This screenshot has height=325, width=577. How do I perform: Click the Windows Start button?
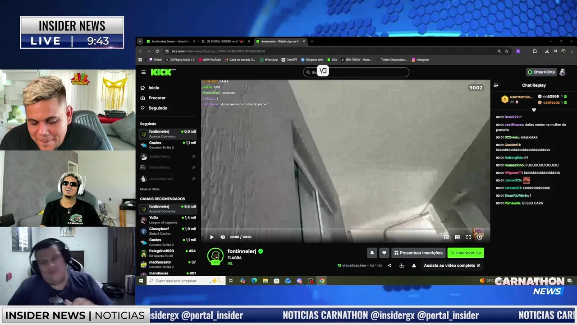141,281
